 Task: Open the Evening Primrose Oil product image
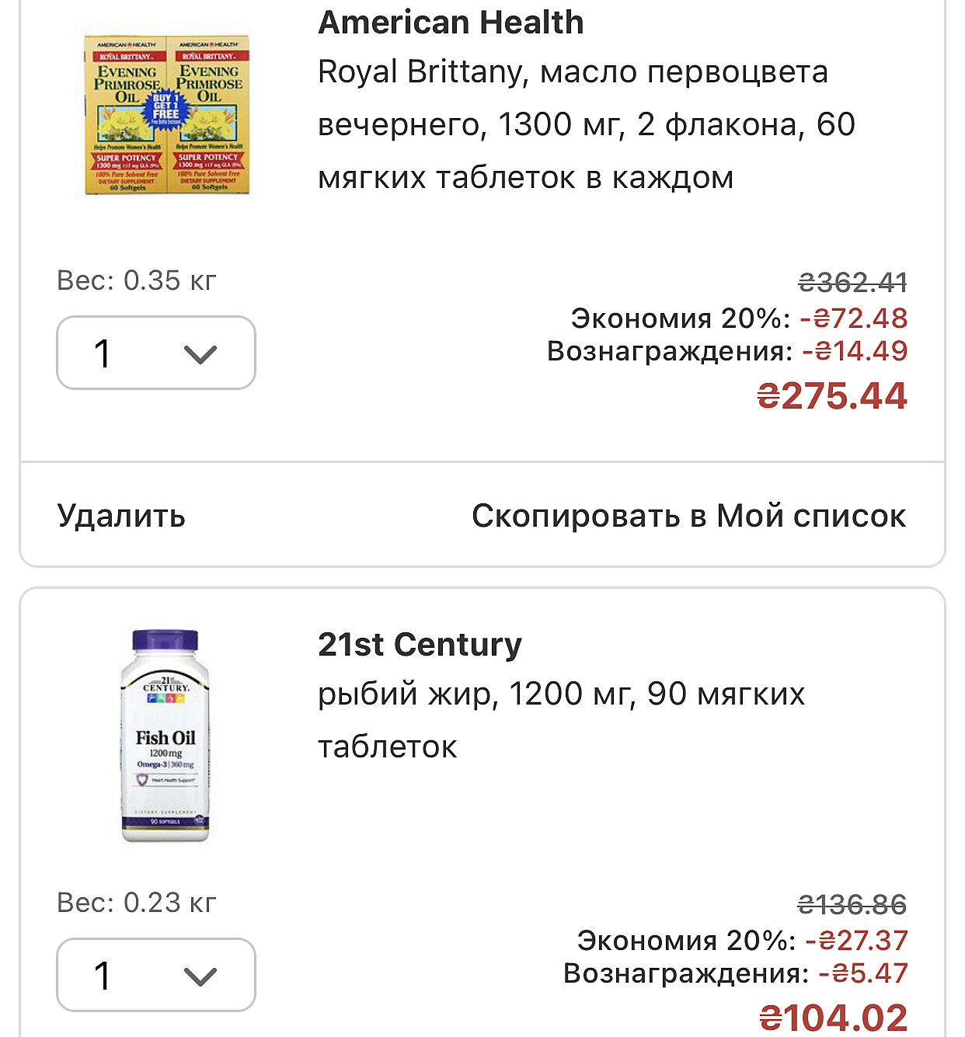[x=166, y=114]
